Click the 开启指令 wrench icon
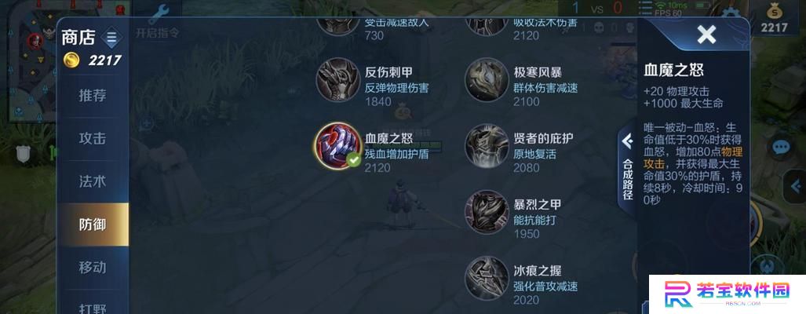The height and width of the screenshot is (314, 806). [159, 14]
